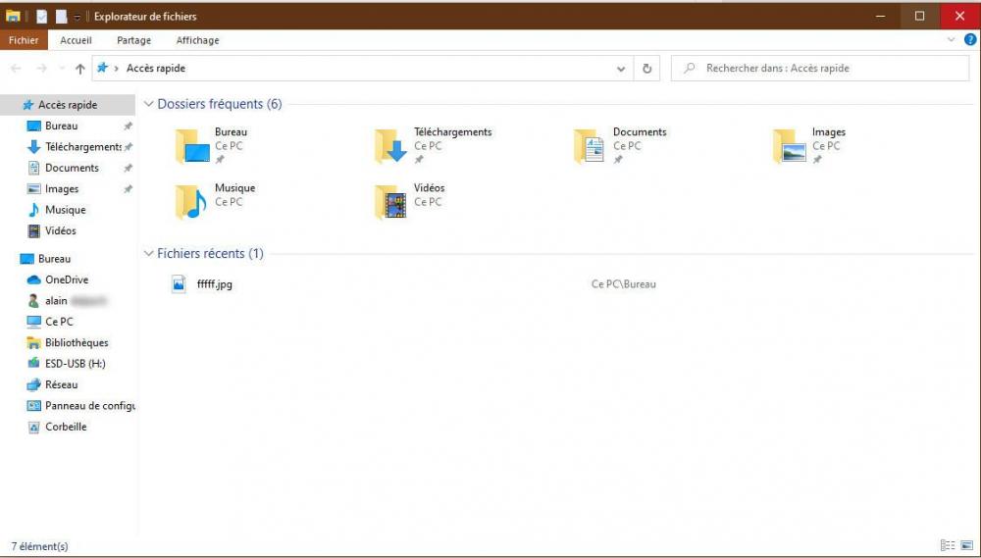Go up one level with up arrow
The width and height of the screenshot is (981, 558).
pos(80,69)
